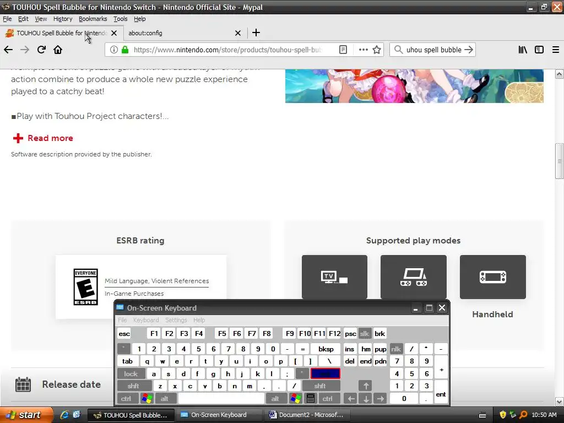This screenshot has width=564, height=423.
Task: Click the ESRB Everyone rating logo
Action: pos(85,286)
